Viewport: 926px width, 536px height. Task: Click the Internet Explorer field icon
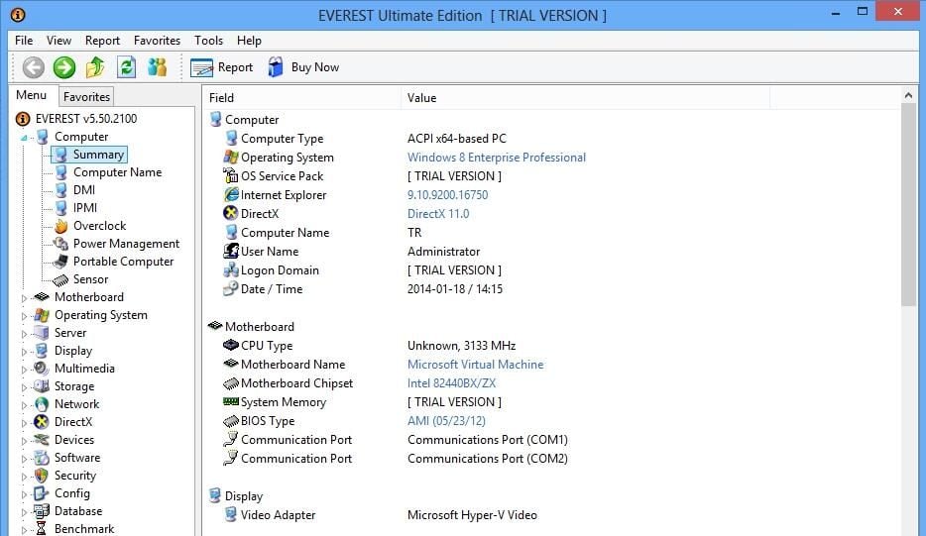click(x=232, y=195)
